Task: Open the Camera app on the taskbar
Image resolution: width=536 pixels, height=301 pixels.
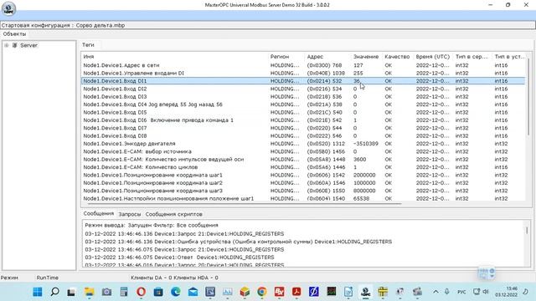Action: click(x=106, y=292)
